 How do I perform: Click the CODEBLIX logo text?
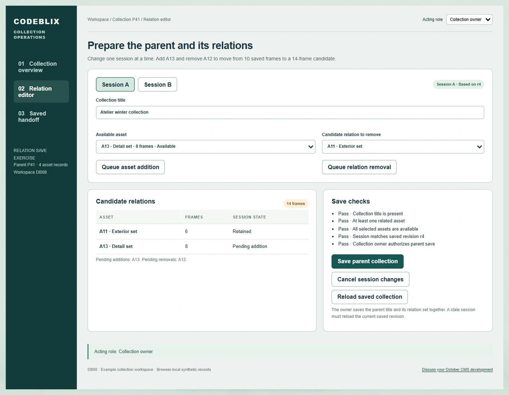(x=37, y=21)
